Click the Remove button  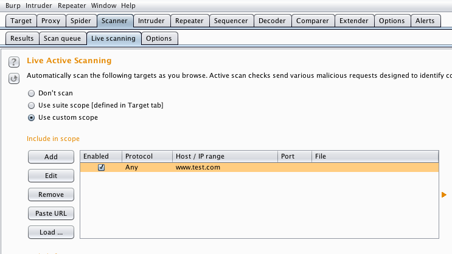51,194
